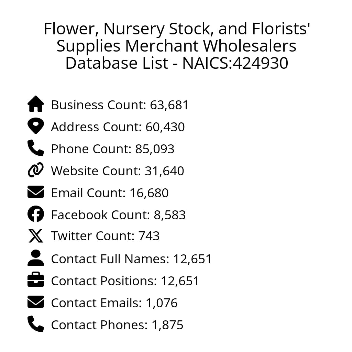
Task: Click the Address Count: 60,430 text
Action: [x=118, y=127]
